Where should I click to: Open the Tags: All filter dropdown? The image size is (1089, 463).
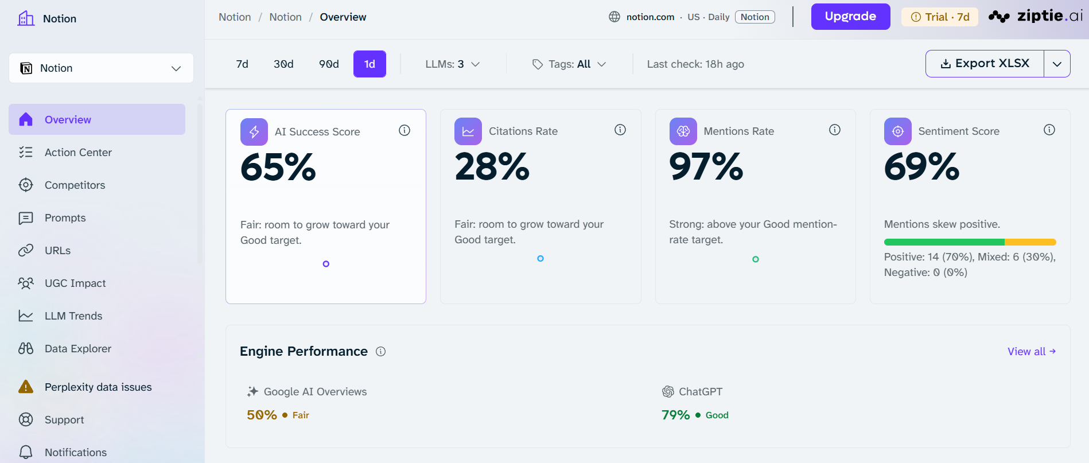point(569,64)
